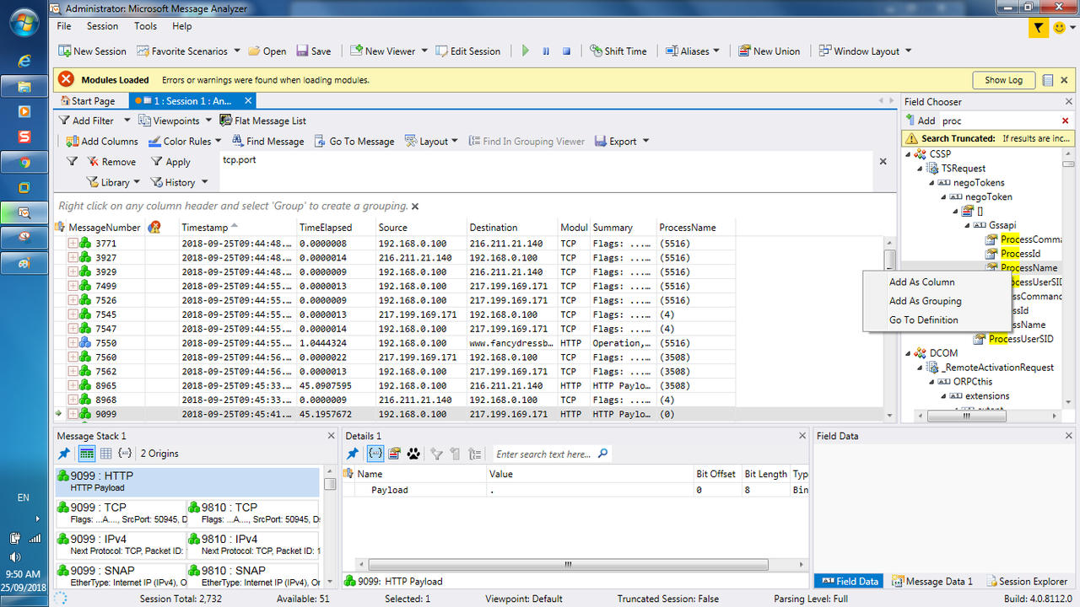The image size is (1080, 607).
Task: Dismiss the Modules Loaded notification bar
Action: (1066, 80)
